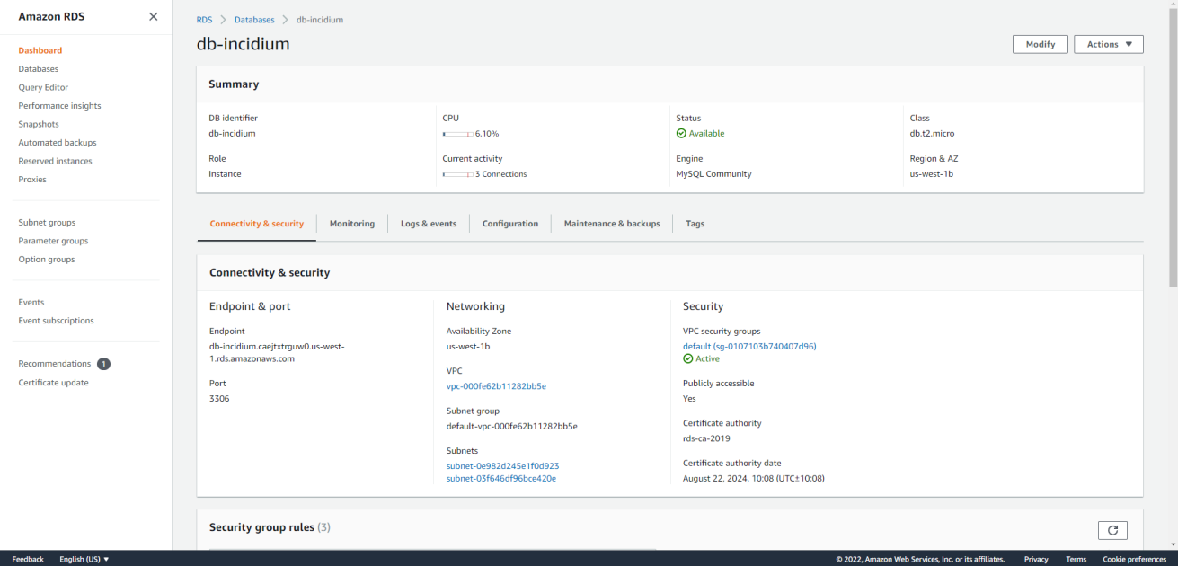The width and height of the screenshot is (1178, 566).
Task: Open the Logs & events tab
Action: click(x=429, y=224)
